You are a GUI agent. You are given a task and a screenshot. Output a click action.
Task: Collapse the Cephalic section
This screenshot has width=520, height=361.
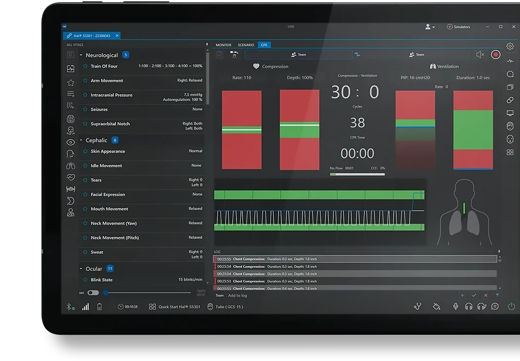click(x=82, y=141)
